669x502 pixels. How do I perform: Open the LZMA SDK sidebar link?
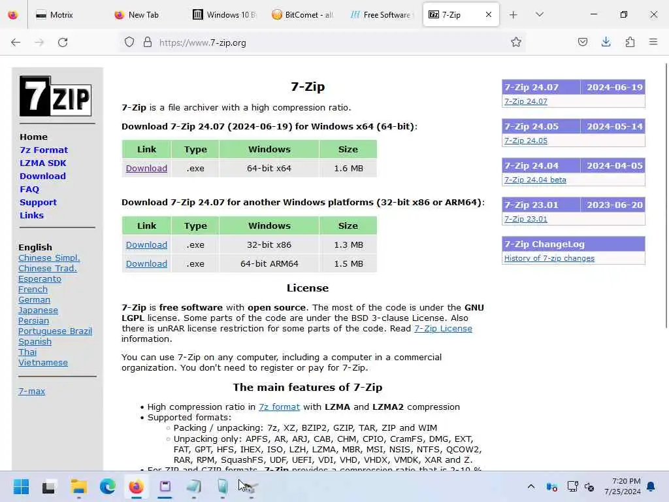[x=42, y=163]
